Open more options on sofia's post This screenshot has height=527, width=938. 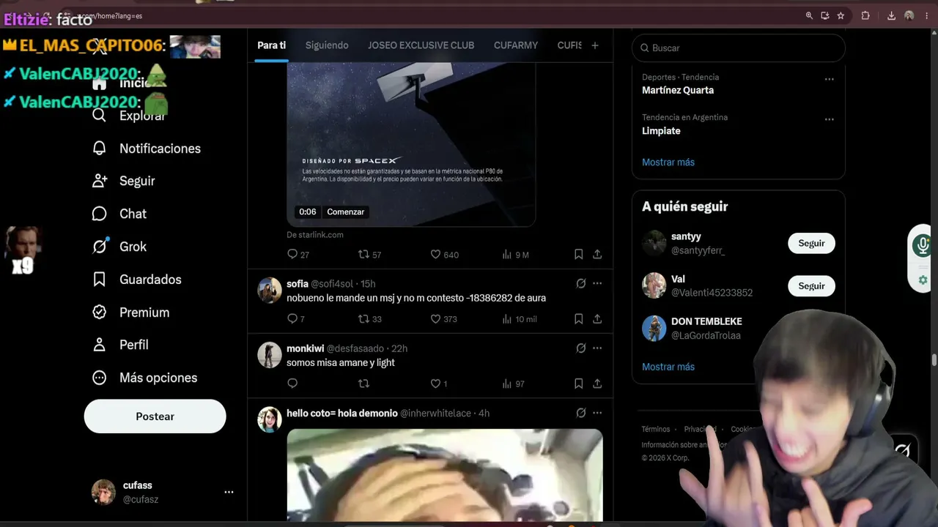(597, 284)
